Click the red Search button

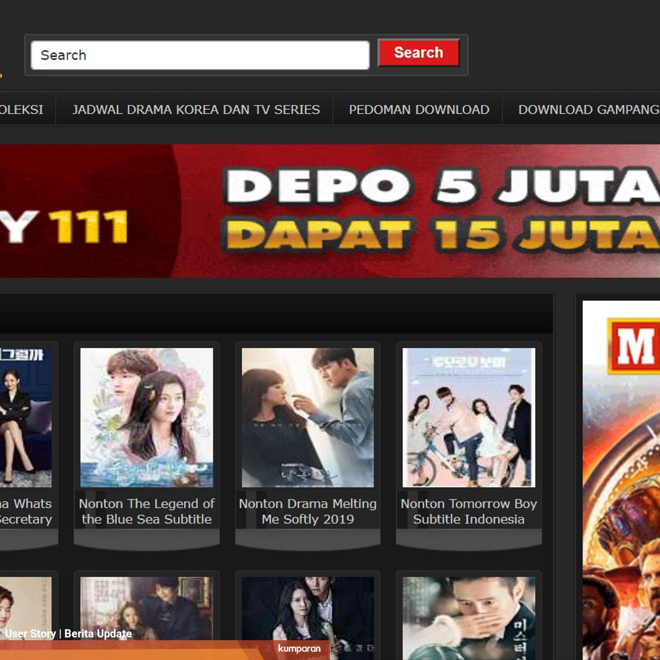(x=419, y=53)
